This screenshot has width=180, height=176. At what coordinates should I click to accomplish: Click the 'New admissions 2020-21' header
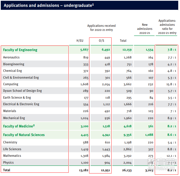[x=145, y=29]
